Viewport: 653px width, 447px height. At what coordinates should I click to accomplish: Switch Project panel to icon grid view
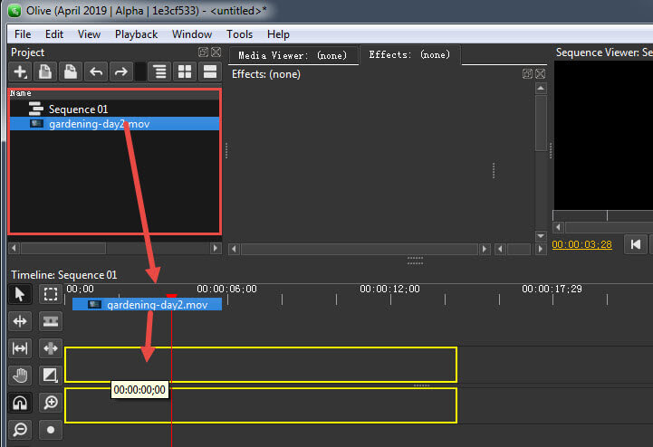[x=185, y=72]
